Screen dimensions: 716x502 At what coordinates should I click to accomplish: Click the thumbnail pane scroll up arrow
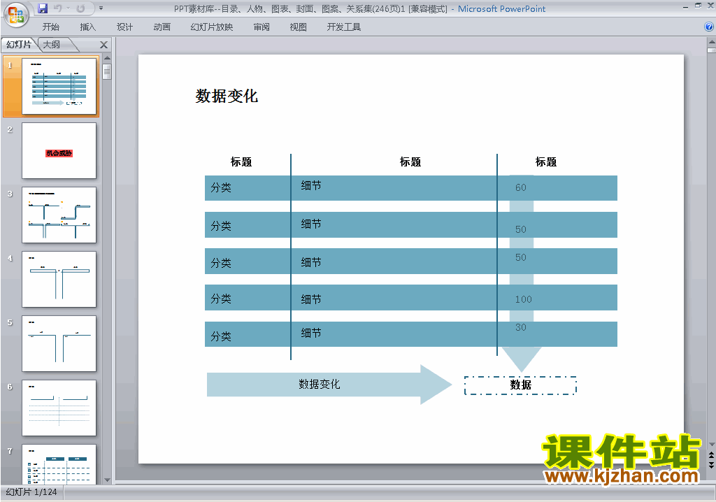pyautogui.click(x=107, y=58)
